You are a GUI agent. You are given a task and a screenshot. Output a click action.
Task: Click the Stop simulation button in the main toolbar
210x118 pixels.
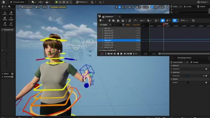tap(64, 2)
